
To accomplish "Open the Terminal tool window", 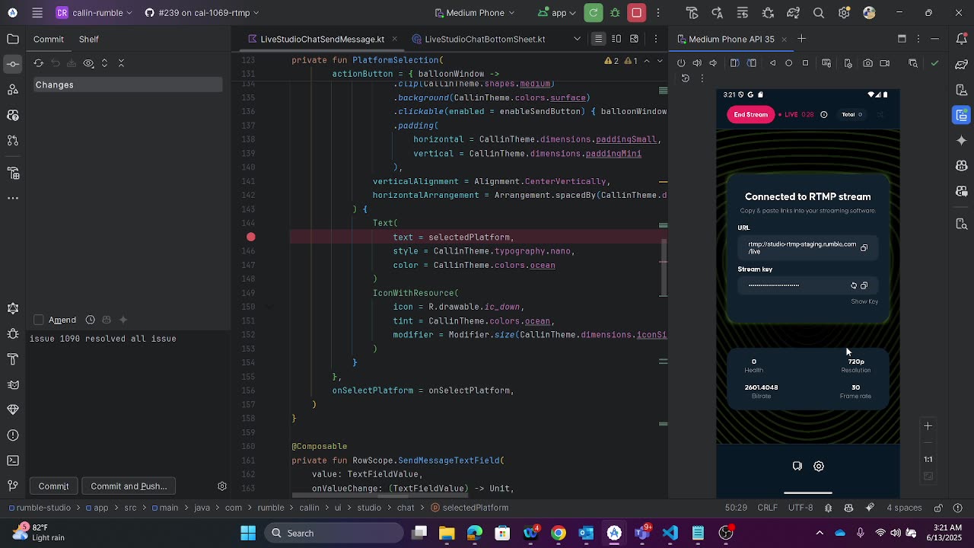I will click(x=13, y=460).
